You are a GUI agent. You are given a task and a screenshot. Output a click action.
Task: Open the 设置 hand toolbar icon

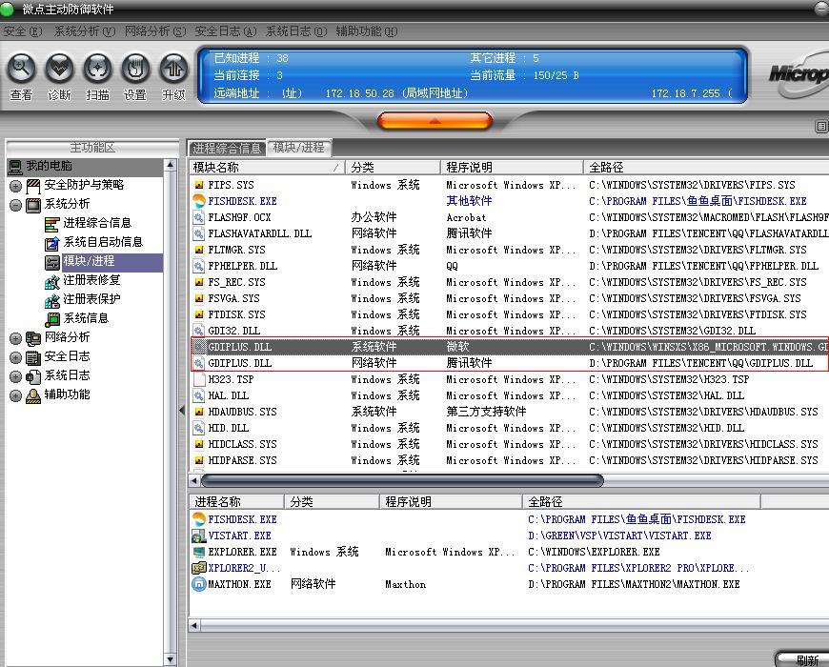tap(136, 69)
